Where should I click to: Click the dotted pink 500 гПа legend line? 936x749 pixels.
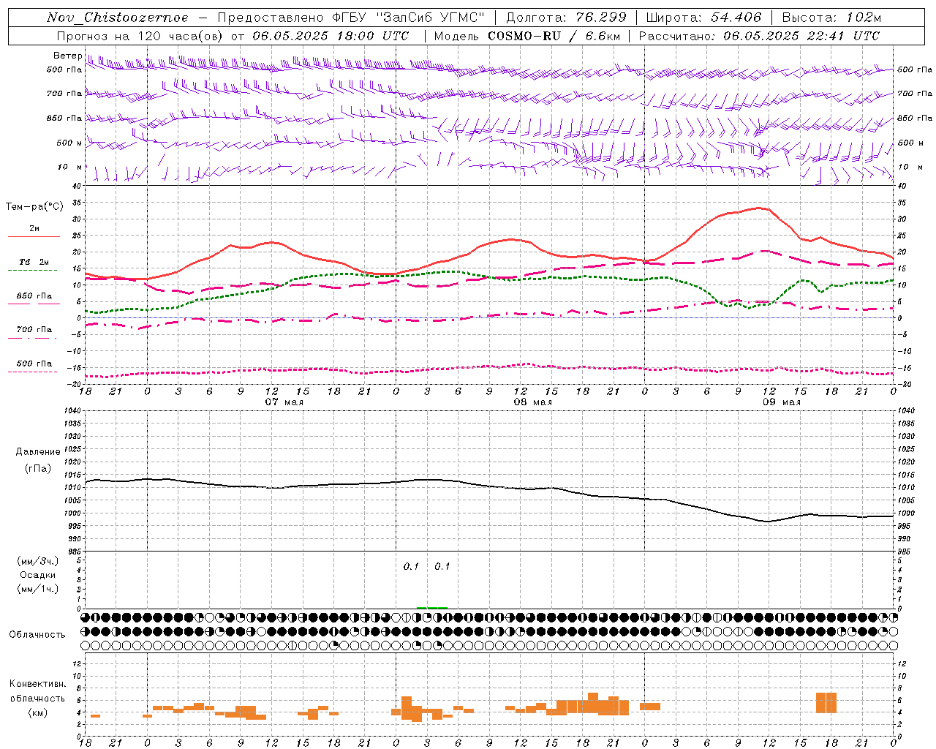(x=33, y=372)
